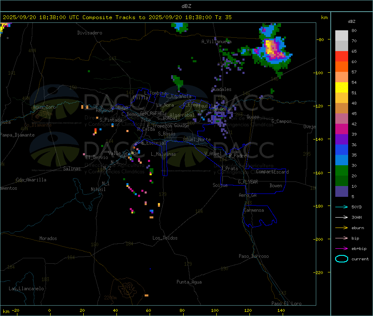
Task: Click the Pampa_Diamante label
Action: click(x=17, y=135)
